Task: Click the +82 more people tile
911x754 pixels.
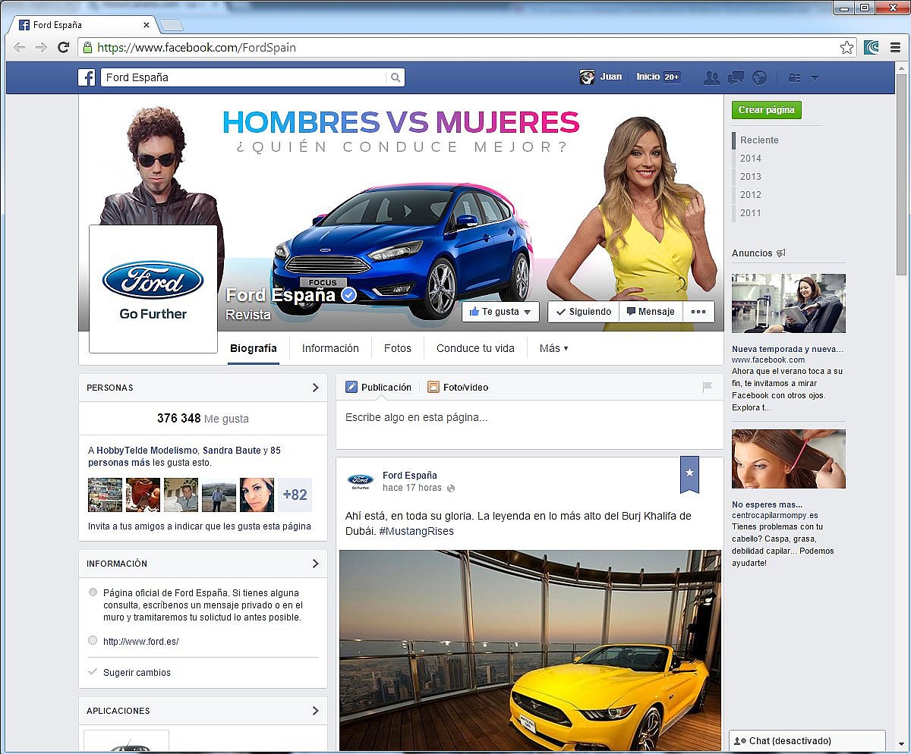Action: pyautogui.click(x=295, y=495)
